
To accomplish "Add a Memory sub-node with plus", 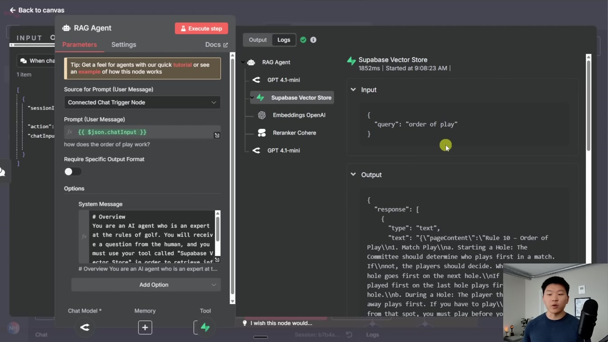I will click(145, 328).
